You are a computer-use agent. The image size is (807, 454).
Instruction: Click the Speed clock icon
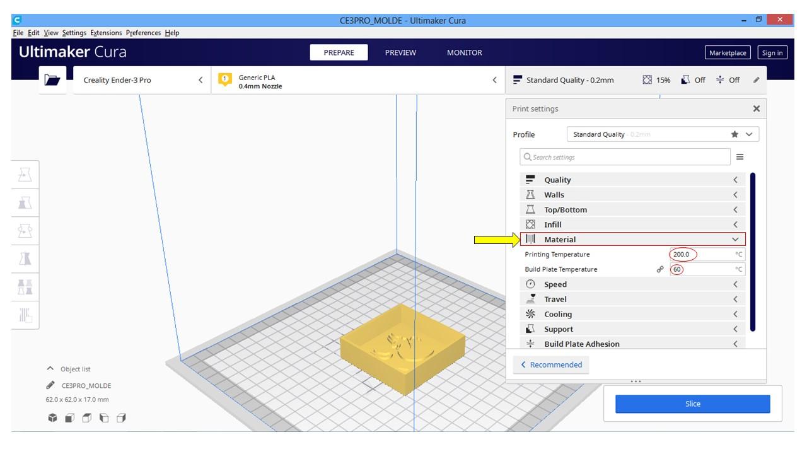(530, 284)
